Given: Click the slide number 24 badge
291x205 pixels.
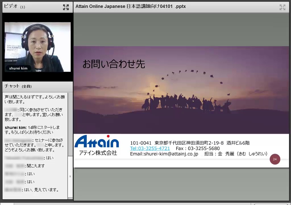Looking at the screenshot, I should point(275,159).
